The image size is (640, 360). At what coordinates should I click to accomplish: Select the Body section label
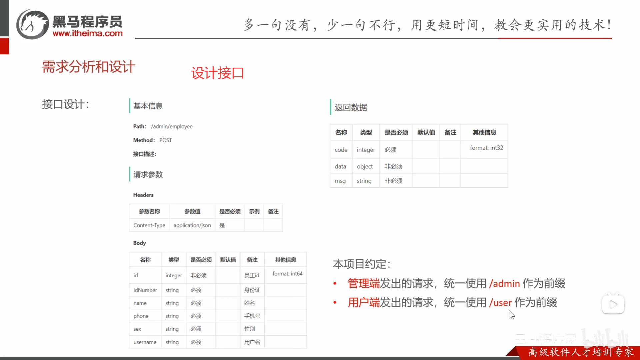pyautogui.click(x=139, y=243)
